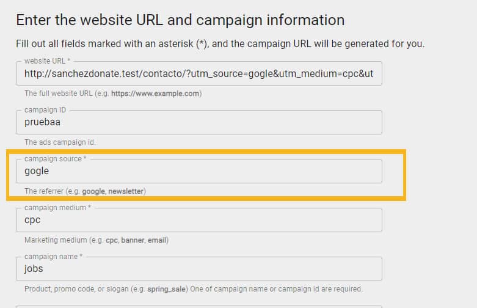
Task: Click the 'website URL *' floating label
Action: coord(47,61)
